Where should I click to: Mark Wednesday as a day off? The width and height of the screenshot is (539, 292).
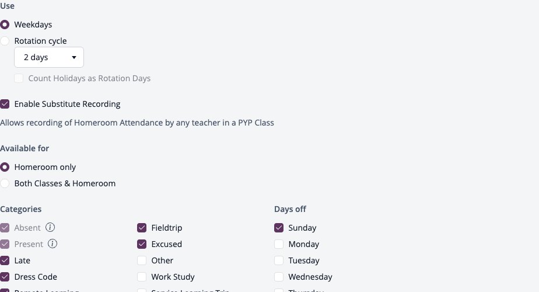[279, 276]
